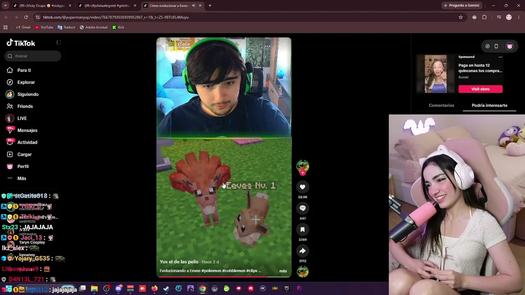This screenshot has width=525, height=295.
Task: Click the get app phone icon
Action: point(496,46)
